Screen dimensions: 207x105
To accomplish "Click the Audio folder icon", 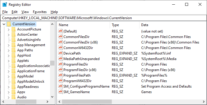I will point(13,97).
